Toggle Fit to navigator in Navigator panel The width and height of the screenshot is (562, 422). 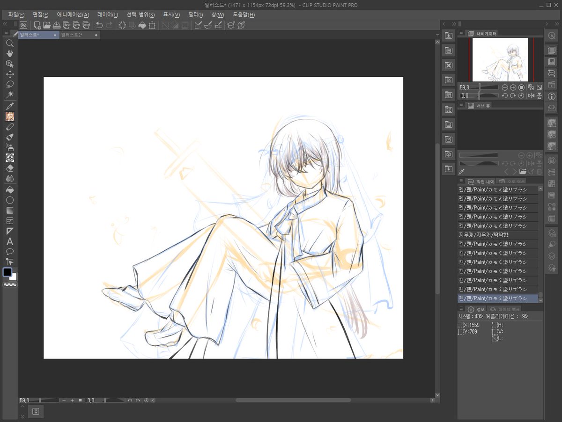coord(531,87)
